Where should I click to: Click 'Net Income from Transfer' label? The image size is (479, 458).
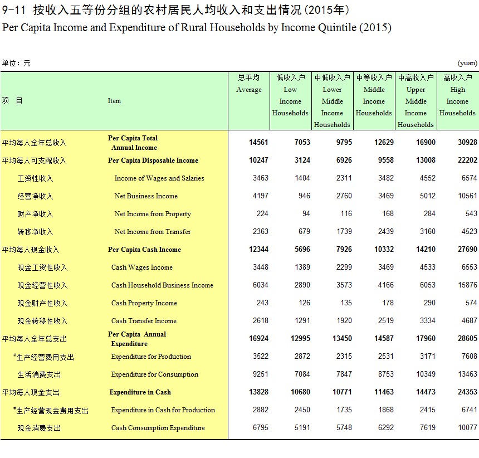pos(153,232)
